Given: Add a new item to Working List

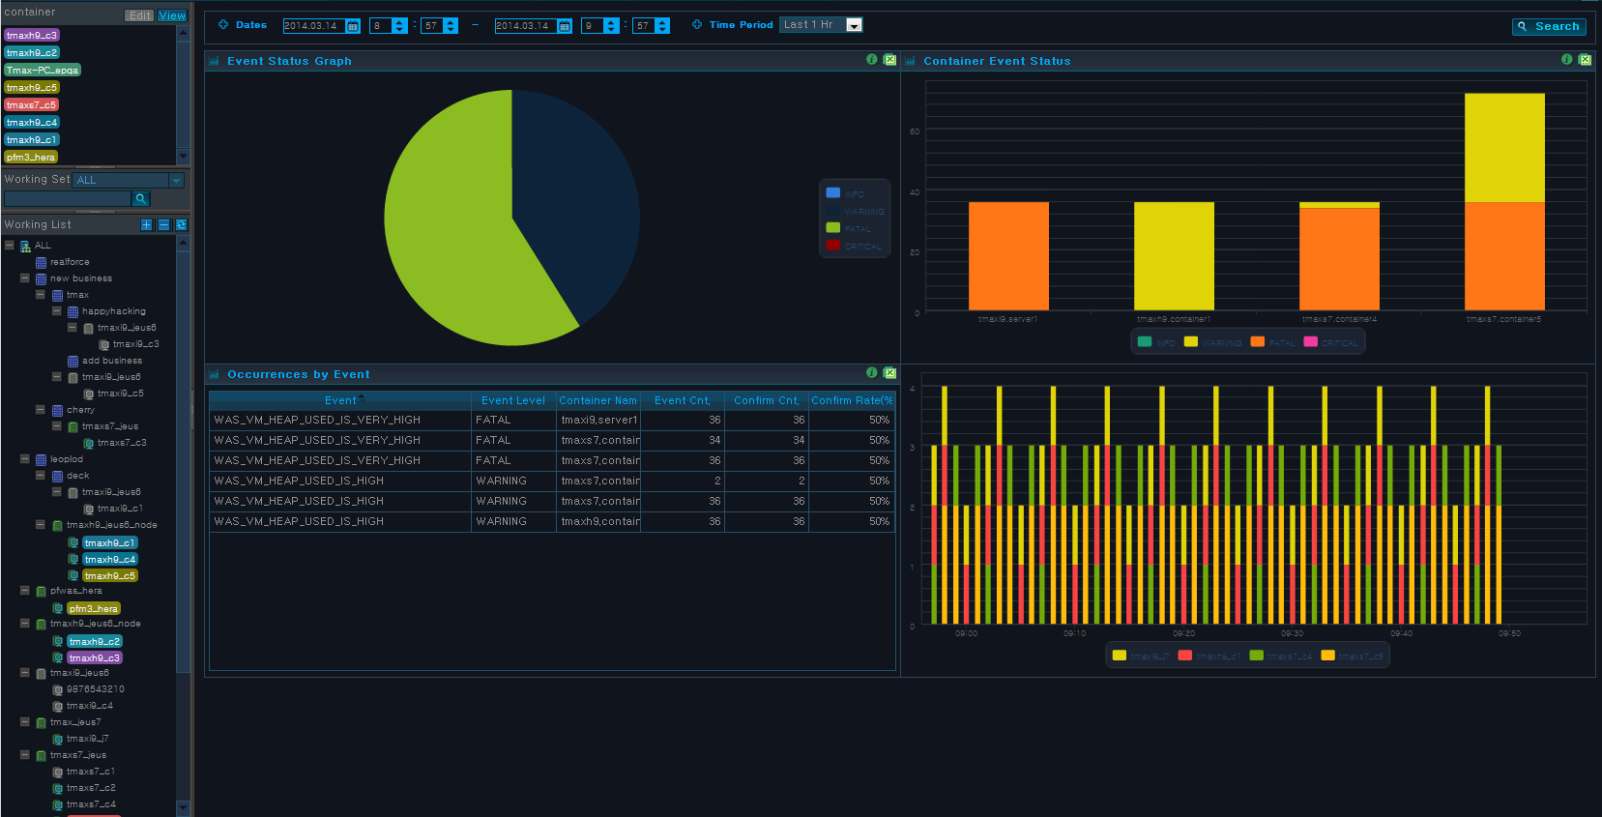Looking at the screenshot, I should (147, 224).
